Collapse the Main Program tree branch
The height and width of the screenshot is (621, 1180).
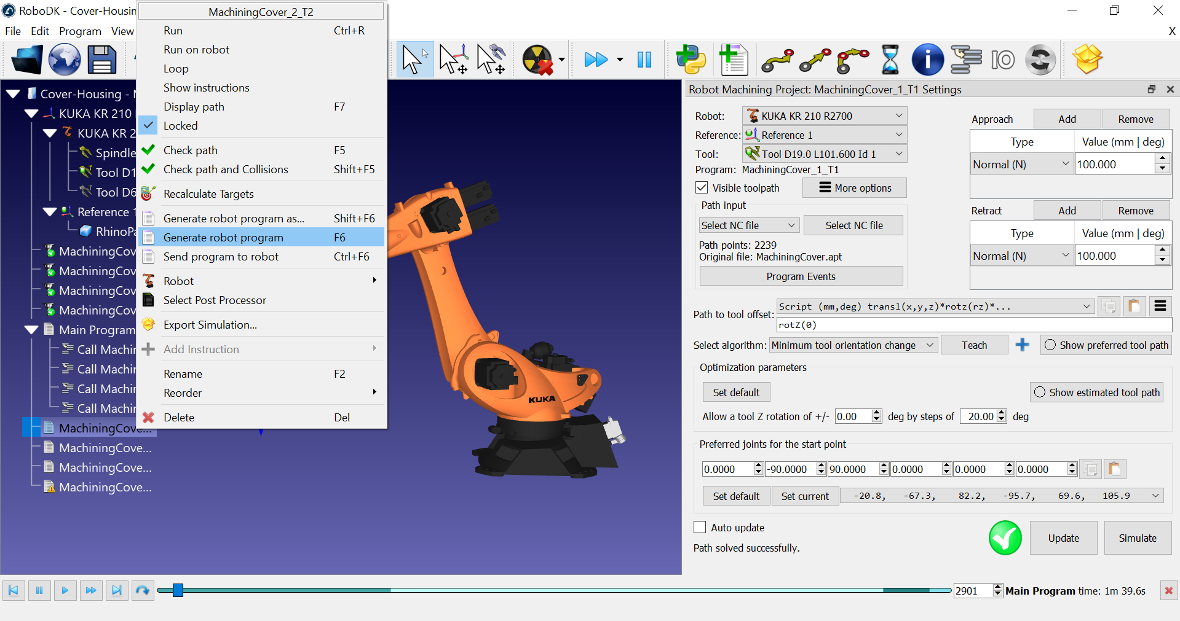(x=32, y=329)
